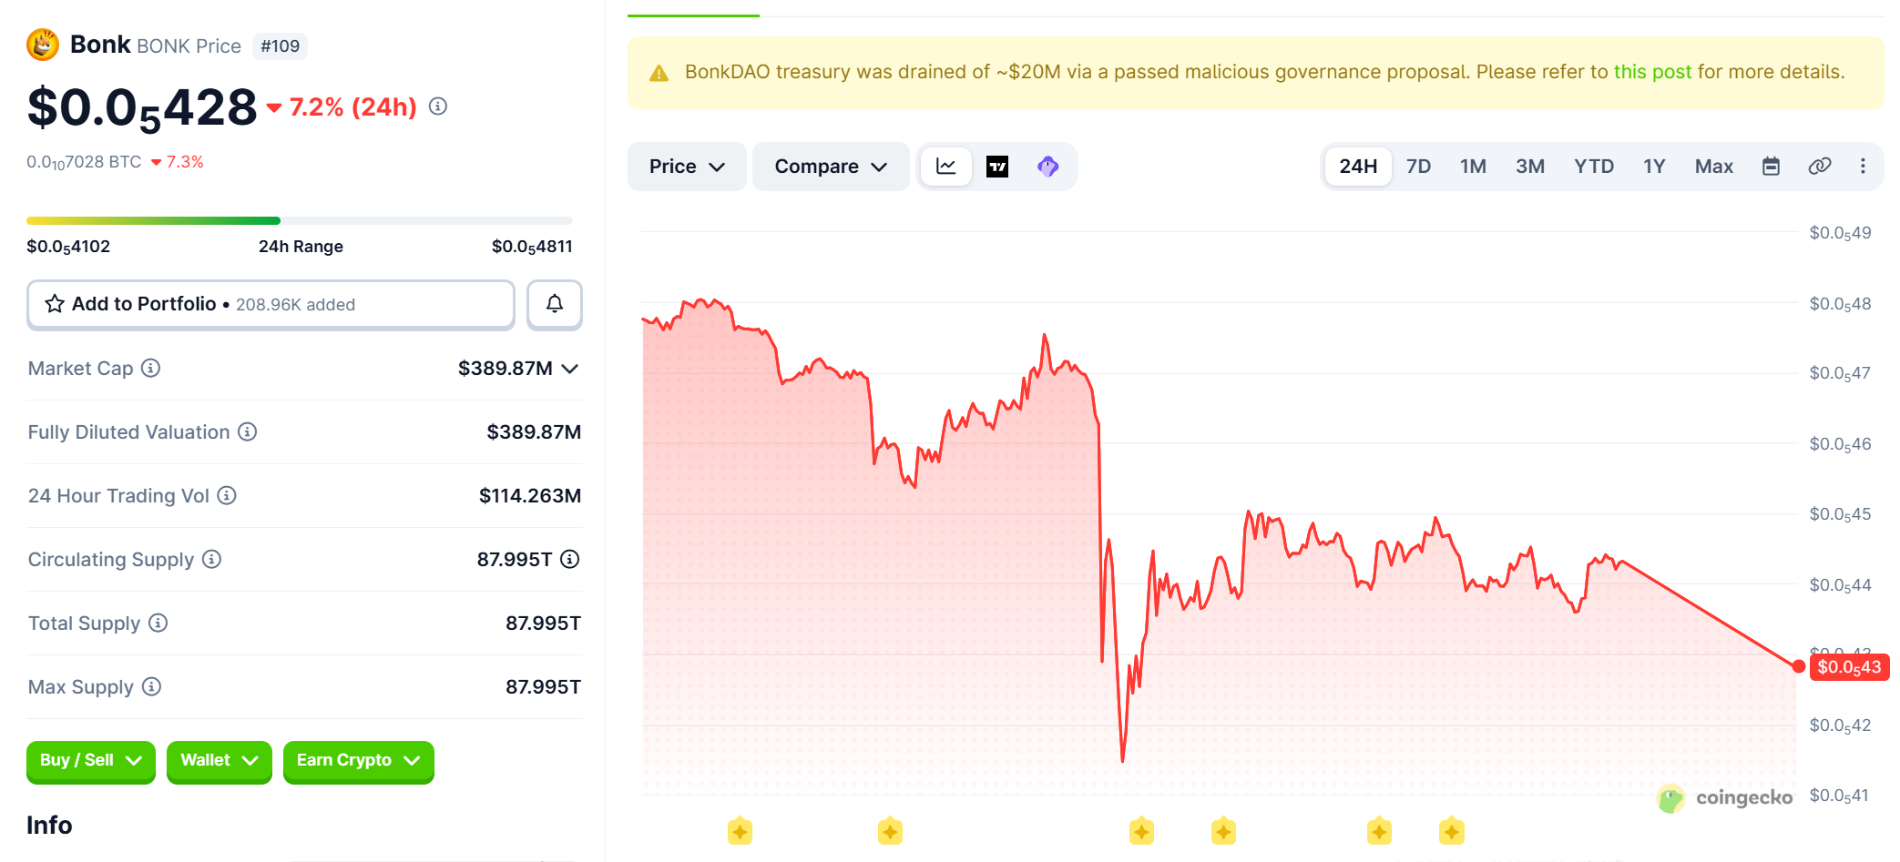The width and height of the screenshot is (1900, 862).
Task: Click the purple GeckoTerminal chart icon
Action: point(1048,167)
